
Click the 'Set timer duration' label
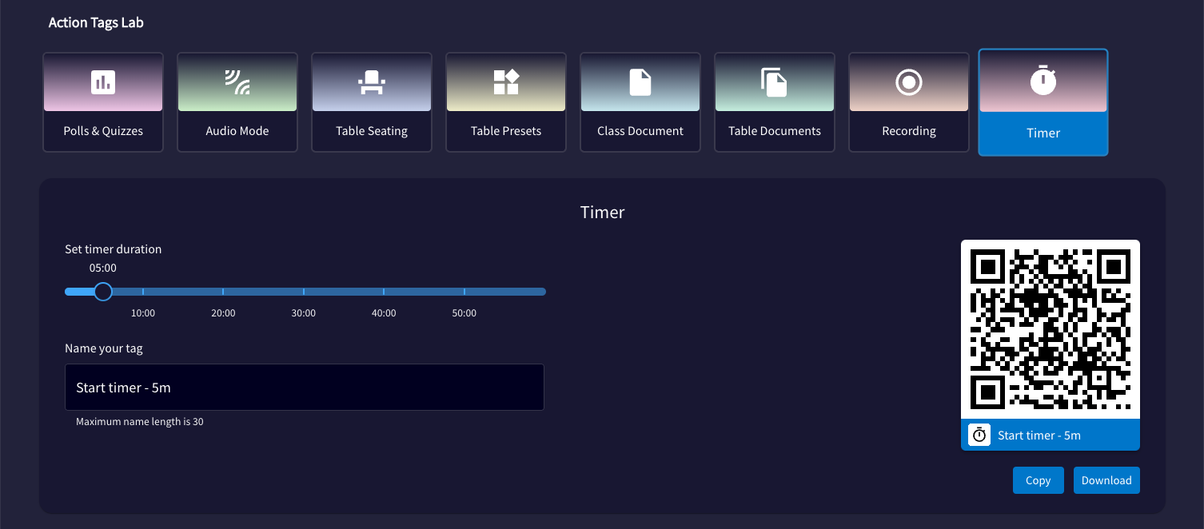[x=114, y=249]
